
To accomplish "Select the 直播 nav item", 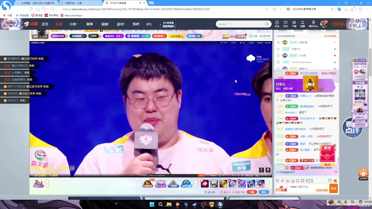I will click(59, 24).
